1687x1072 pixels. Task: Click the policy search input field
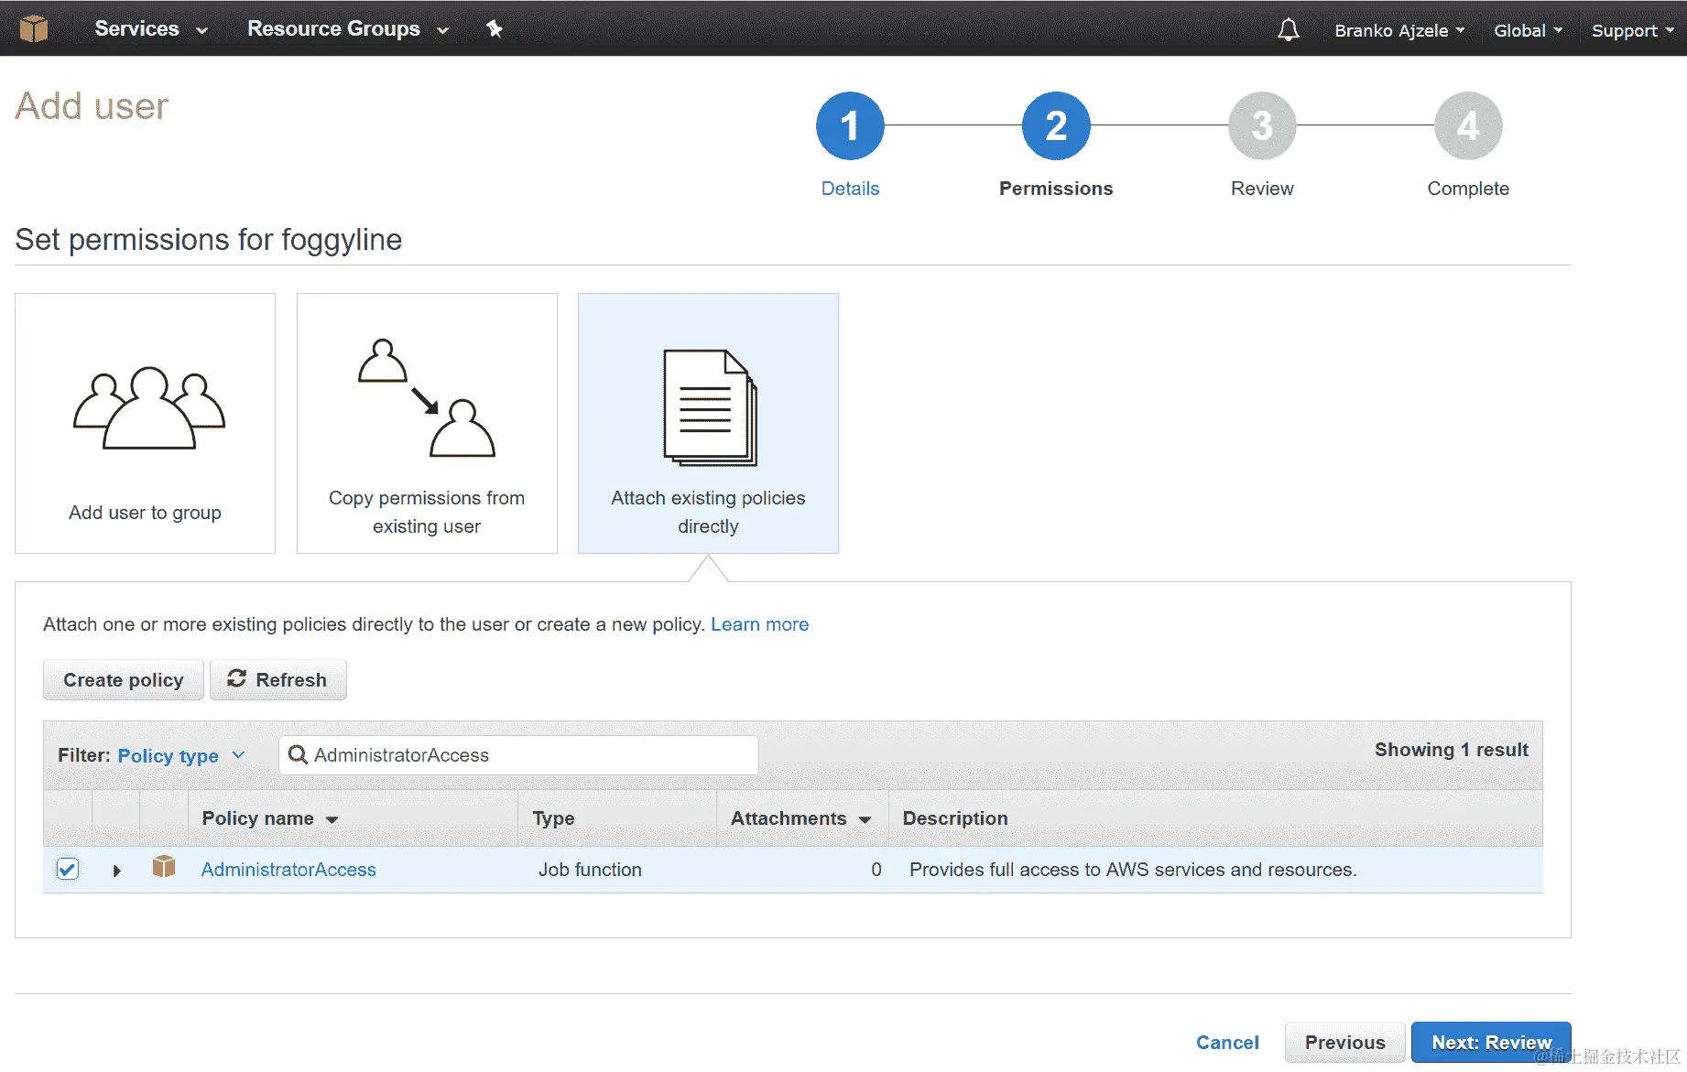tap(518, 755)
